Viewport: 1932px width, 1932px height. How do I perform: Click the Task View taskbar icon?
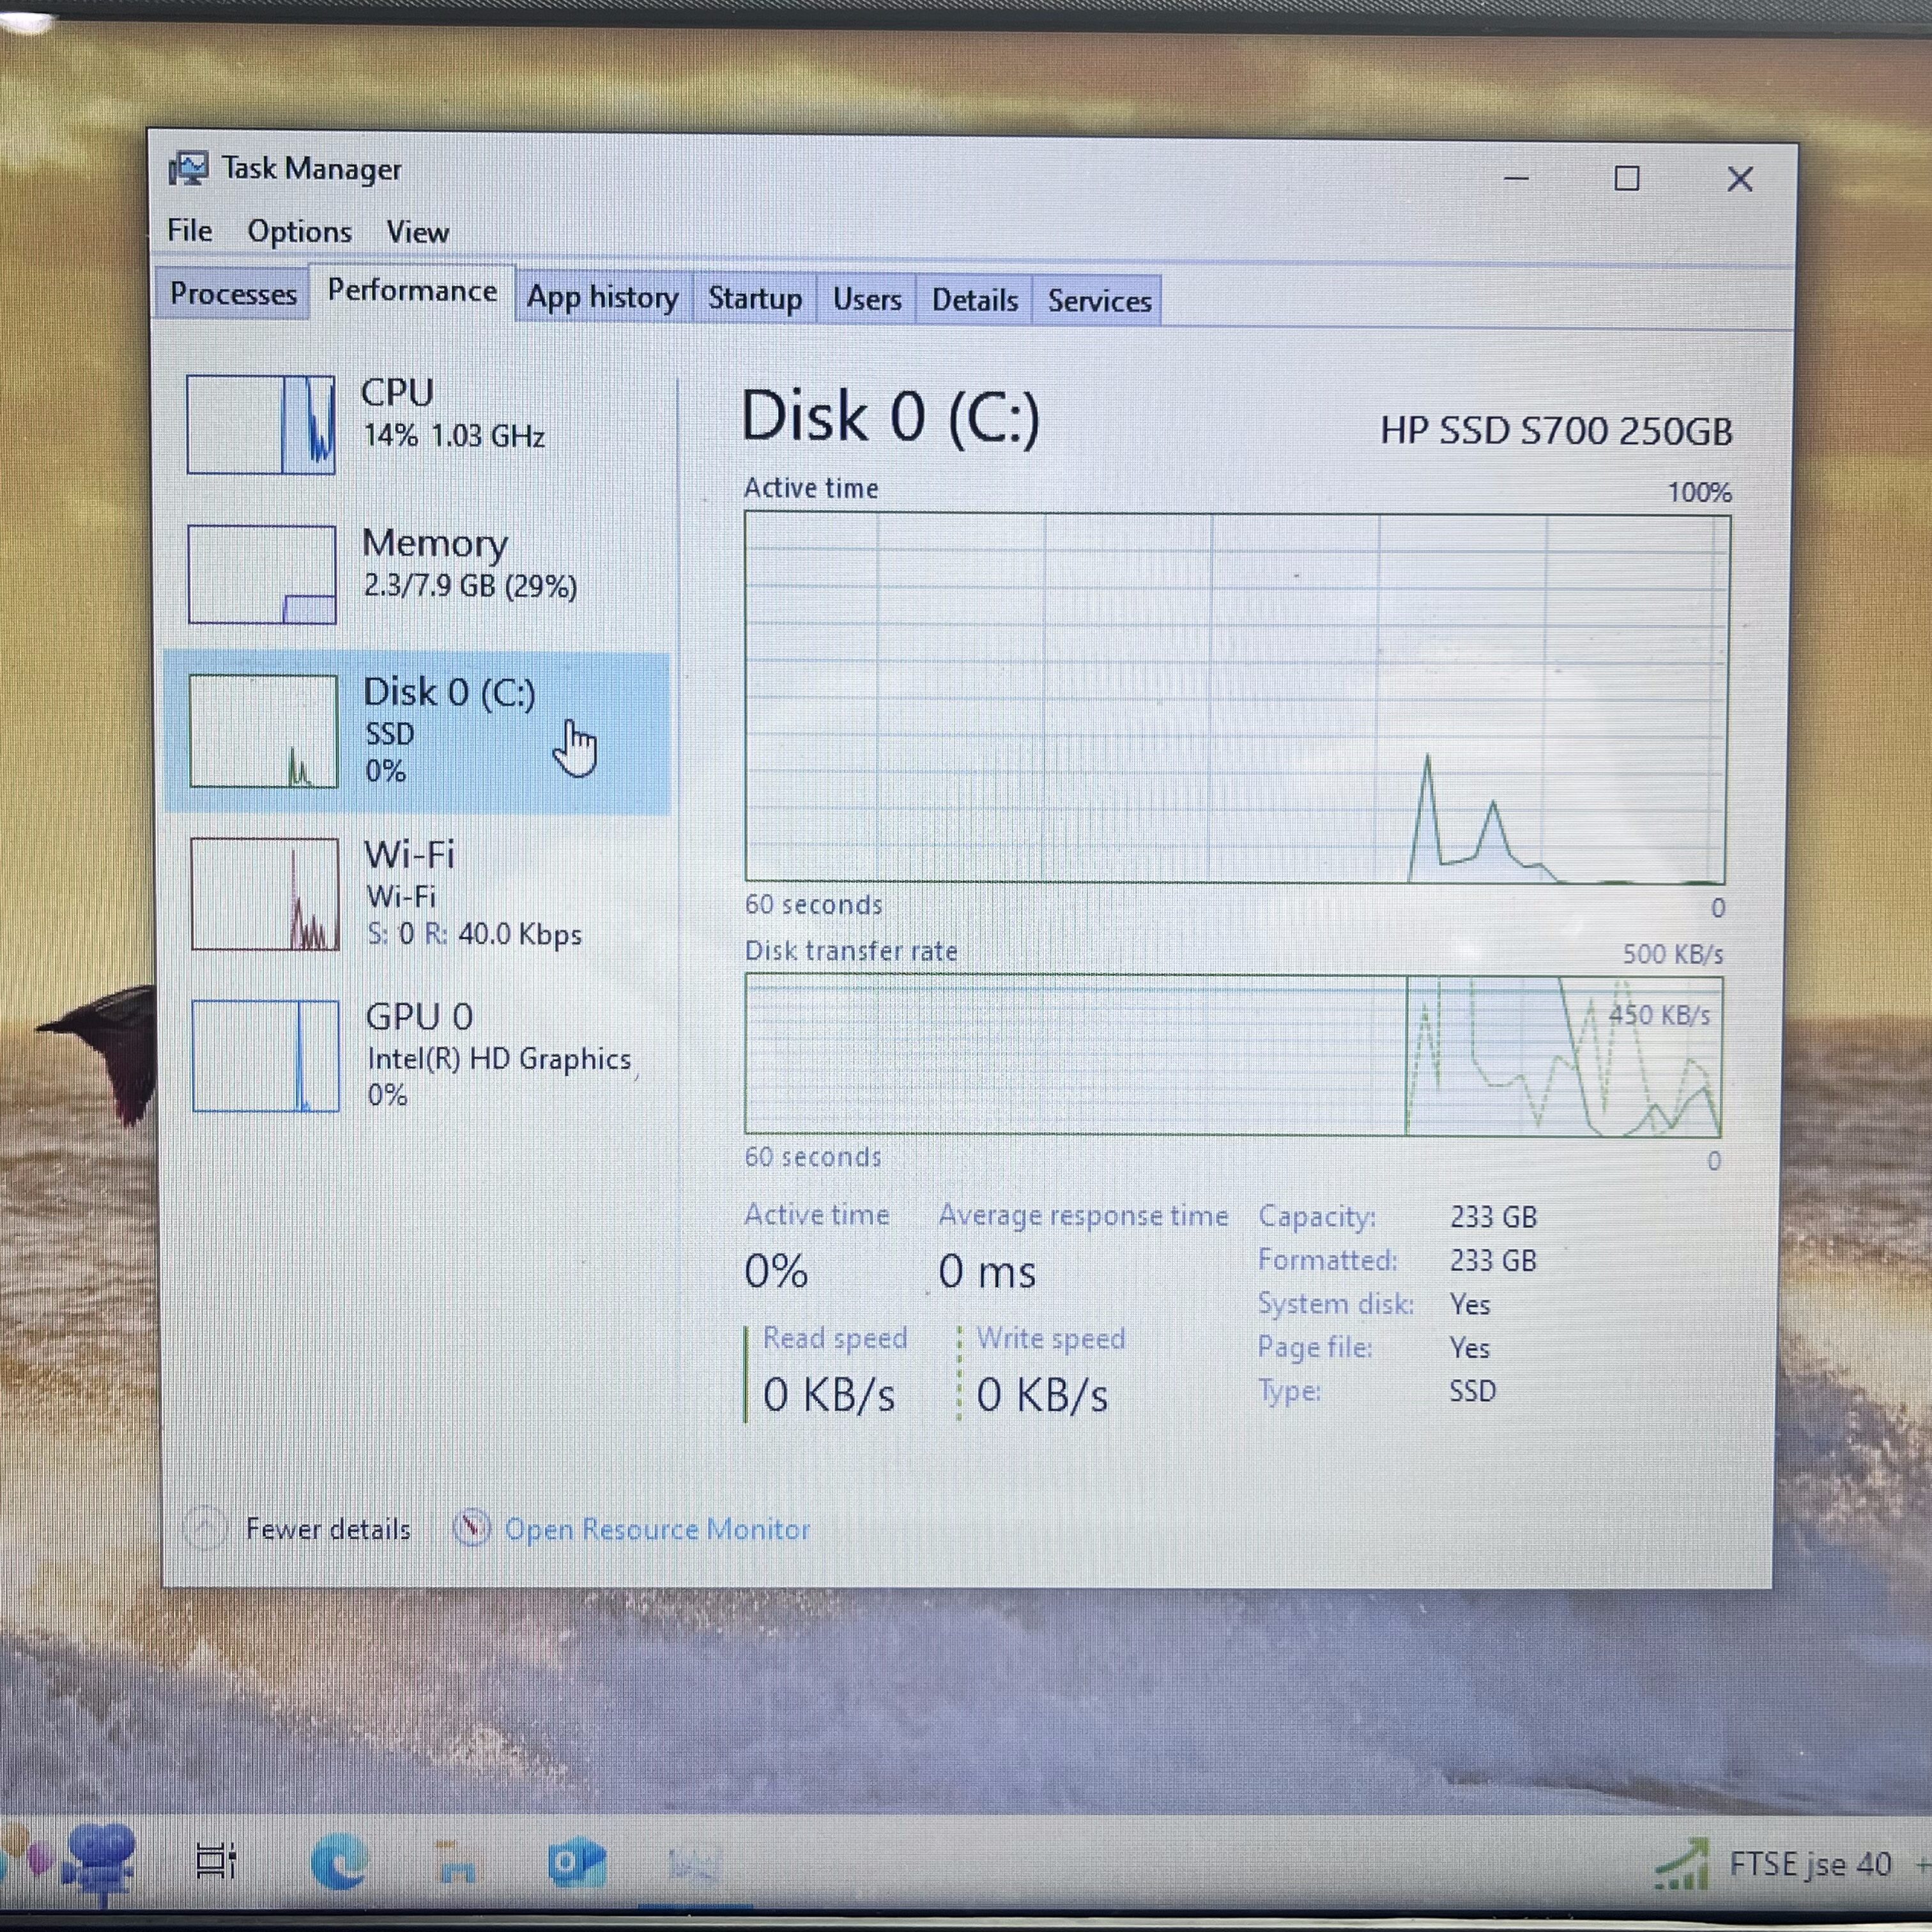pyautogui.click(x=215, y=1862)
